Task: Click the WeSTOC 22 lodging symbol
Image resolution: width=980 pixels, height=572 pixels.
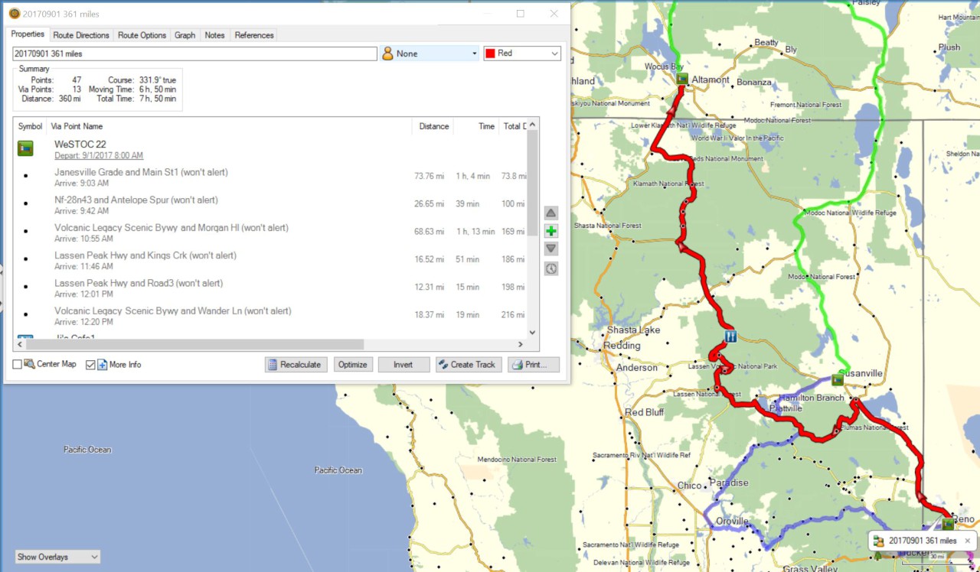Action: tap(25, 148)
